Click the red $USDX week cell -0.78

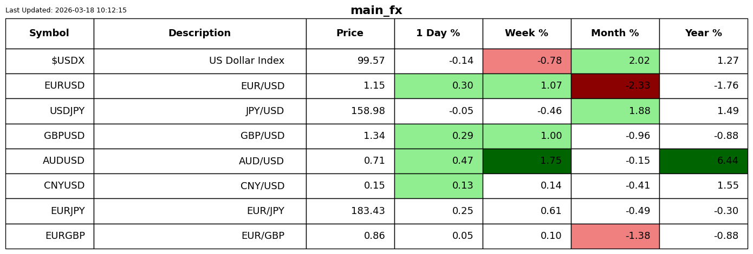[527, 61]
